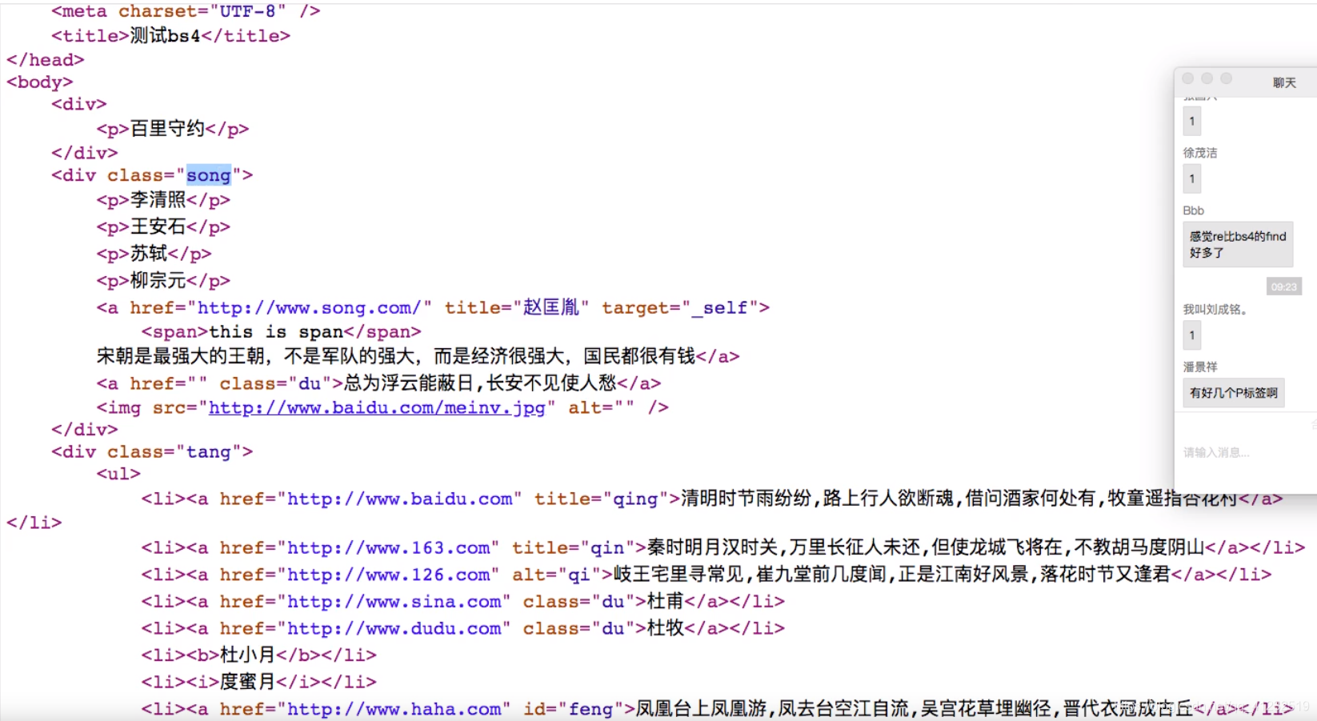
Task: Click the italic text 度蜜月
Action: (x=247, y=683)
